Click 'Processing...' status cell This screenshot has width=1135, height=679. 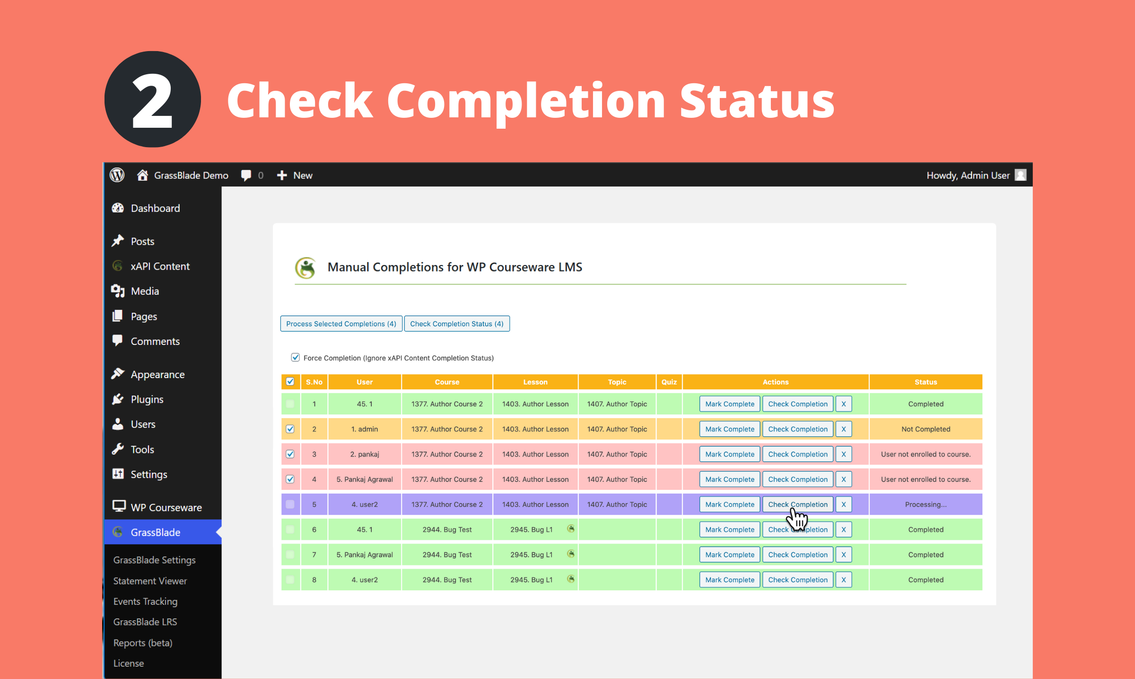[x=925, y=504]
